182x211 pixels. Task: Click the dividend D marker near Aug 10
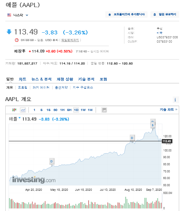[132, 138]
